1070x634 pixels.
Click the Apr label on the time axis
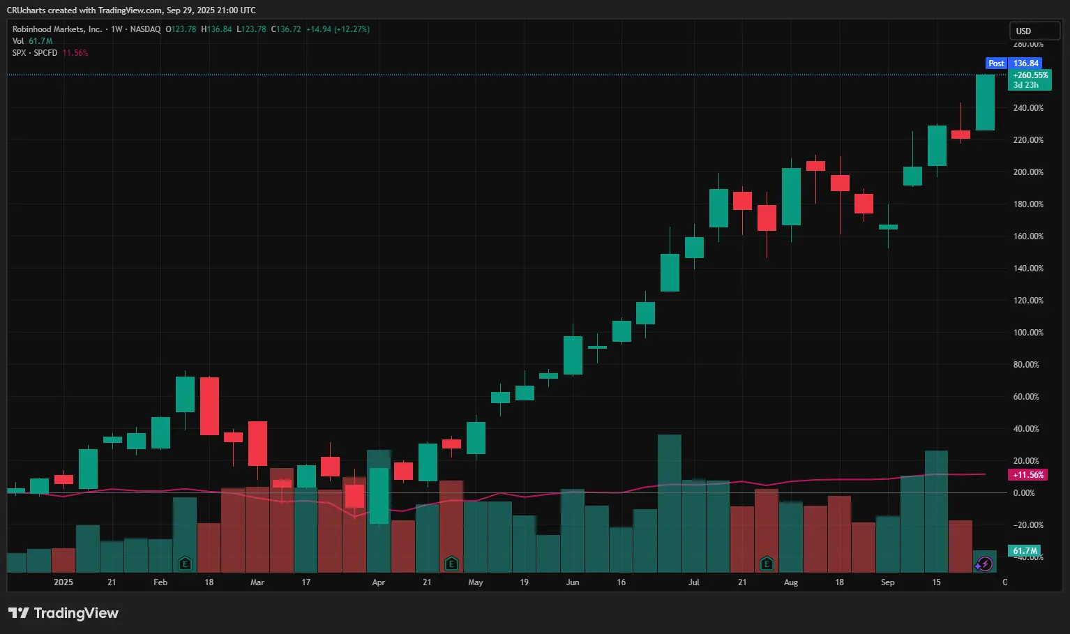tap(379, 582)
